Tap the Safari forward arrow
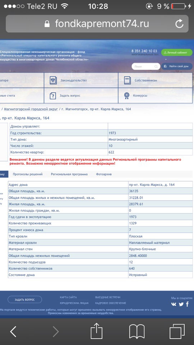Screen dimensions: 194x345 pos(56,331)
